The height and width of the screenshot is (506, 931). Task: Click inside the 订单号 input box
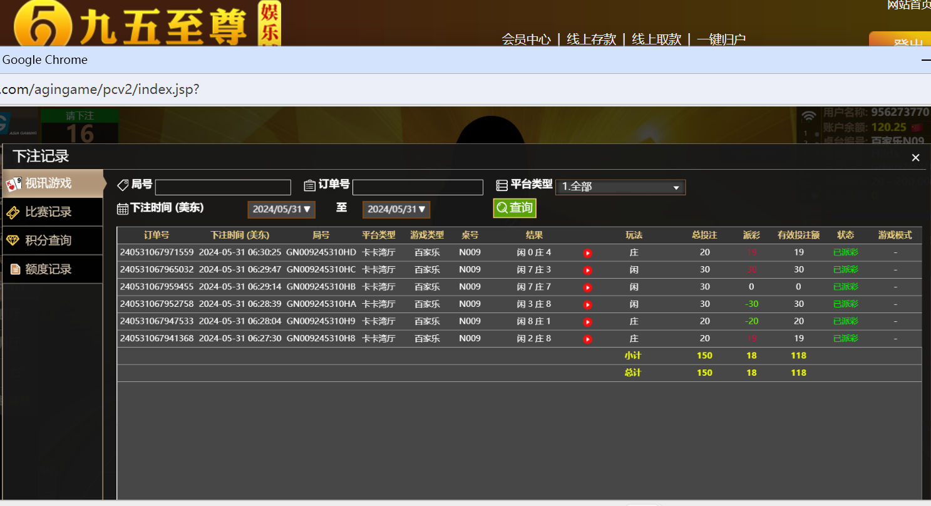click(418, 187)
